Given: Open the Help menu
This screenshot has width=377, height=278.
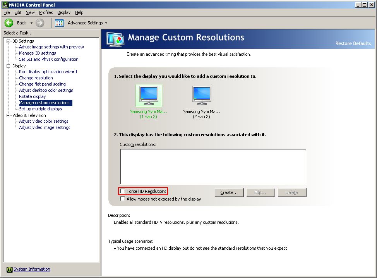Looking at the screenshot, I should 79,12.
